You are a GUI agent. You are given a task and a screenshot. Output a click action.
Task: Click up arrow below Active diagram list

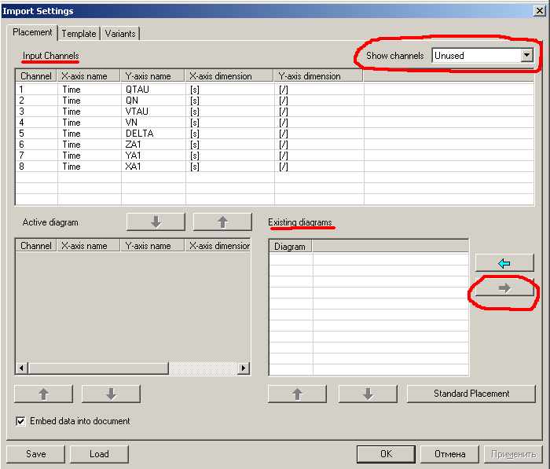43,394
